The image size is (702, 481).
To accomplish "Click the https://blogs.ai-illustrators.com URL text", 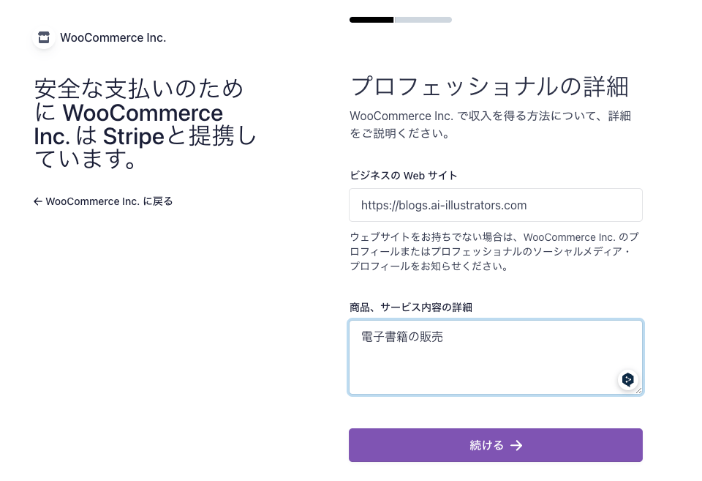I will coord(444,205).
